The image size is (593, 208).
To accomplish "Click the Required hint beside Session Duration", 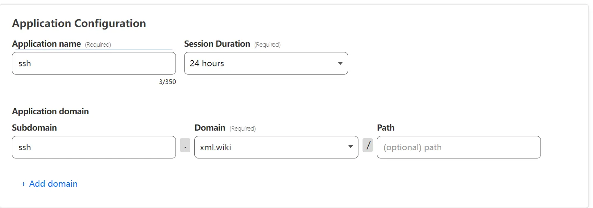I will click(267, 45).
